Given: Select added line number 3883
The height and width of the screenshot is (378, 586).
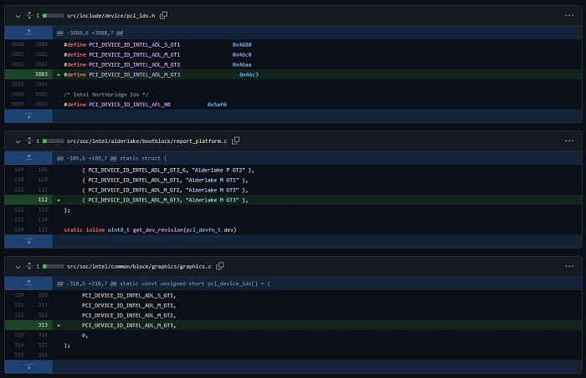Looking at the screenshot, I should point(41,74).
